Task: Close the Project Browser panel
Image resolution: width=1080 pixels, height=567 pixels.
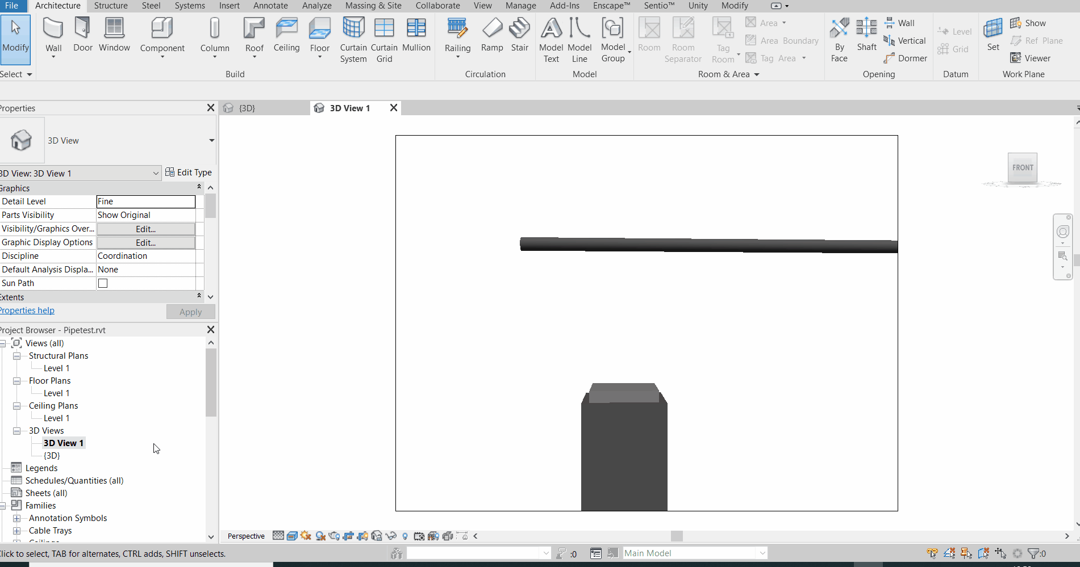Action: pos(211,330)
